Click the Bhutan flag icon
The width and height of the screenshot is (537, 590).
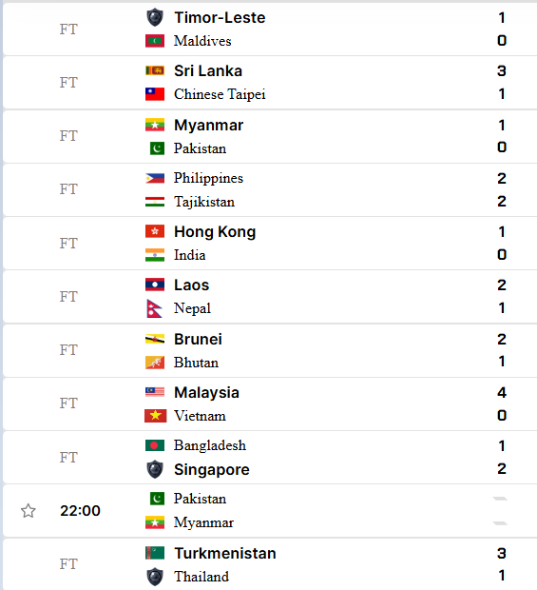pos(155,363)
